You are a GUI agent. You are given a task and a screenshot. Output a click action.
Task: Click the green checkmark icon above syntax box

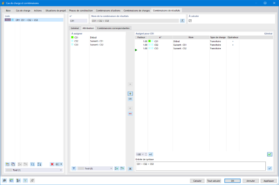269,155
